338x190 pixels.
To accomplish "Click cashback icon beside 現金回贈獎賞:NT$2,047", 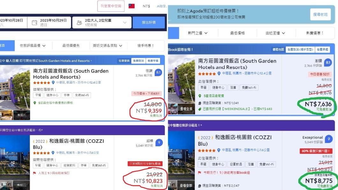I will pyautogui.click(x=200, y=186).
